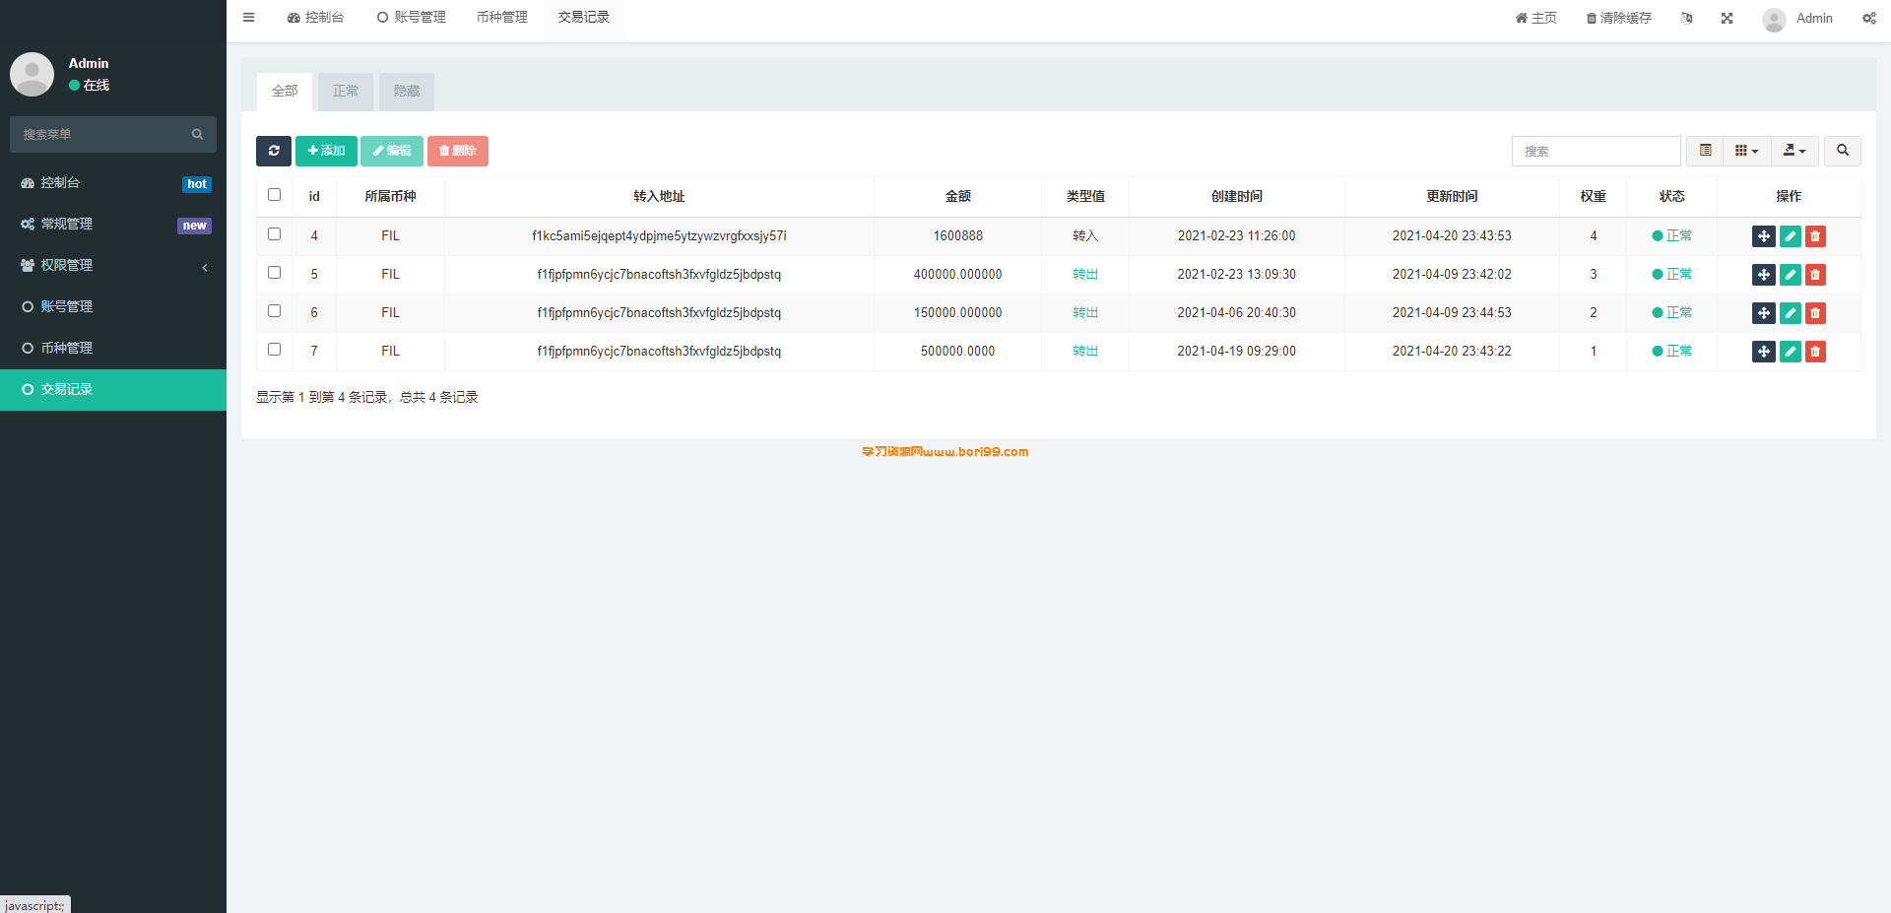Check the select-all checkbox in table header
The image size is (1891, 913).
pos(275,195)
